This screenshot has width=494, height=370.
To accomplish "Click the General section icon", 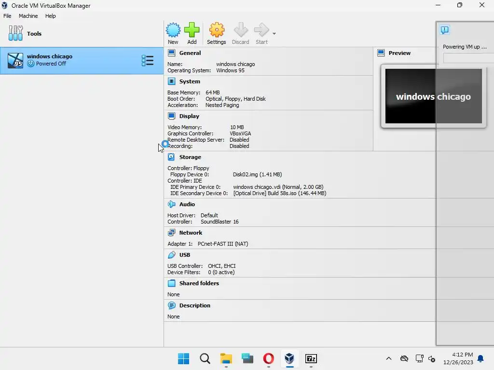I will pos(171,53).
